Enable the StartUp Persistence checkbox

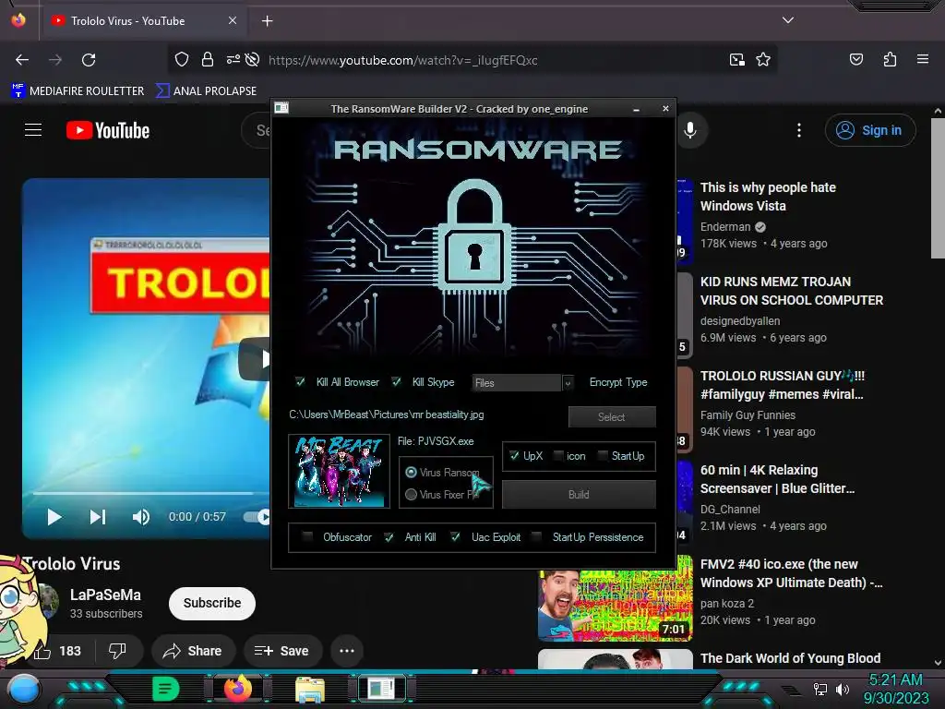[x=536, y=536]
